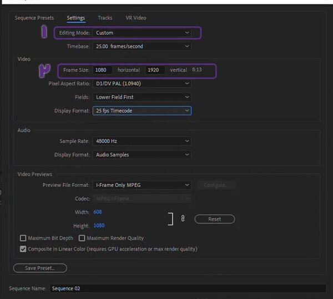The height and width of the screenshot is (299, 333).
Task: Select the Settings tab
Action: (x=76, y=18)
